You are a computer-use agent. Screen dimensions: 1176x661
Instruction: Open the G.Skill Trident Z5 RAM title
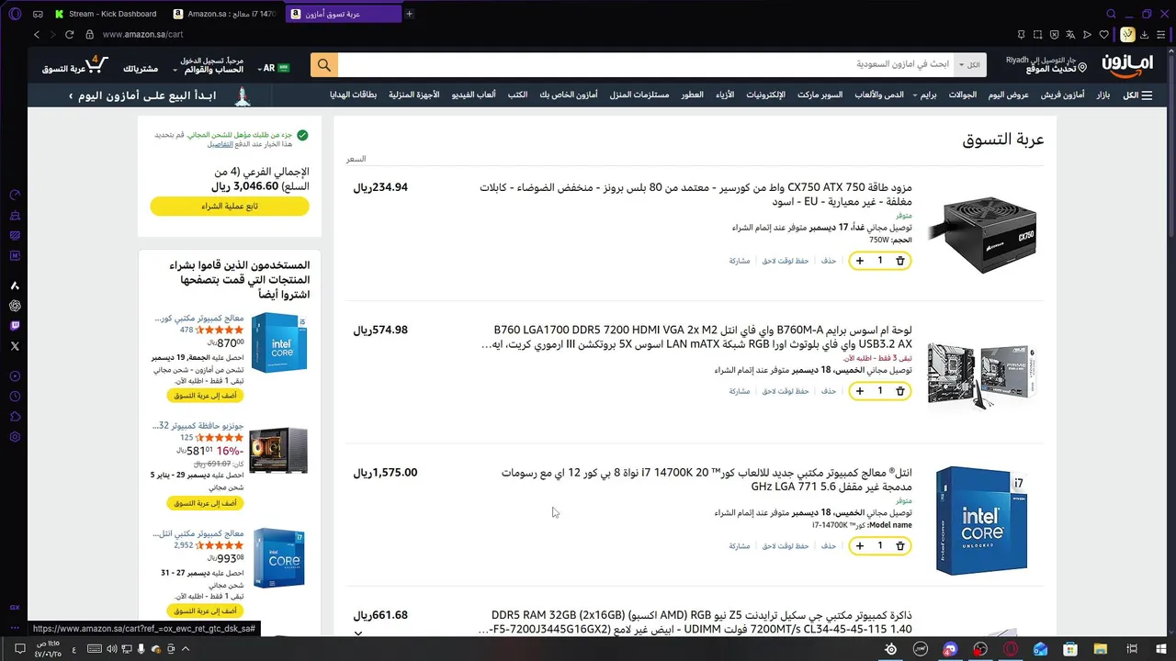click(x=695, y=622)
